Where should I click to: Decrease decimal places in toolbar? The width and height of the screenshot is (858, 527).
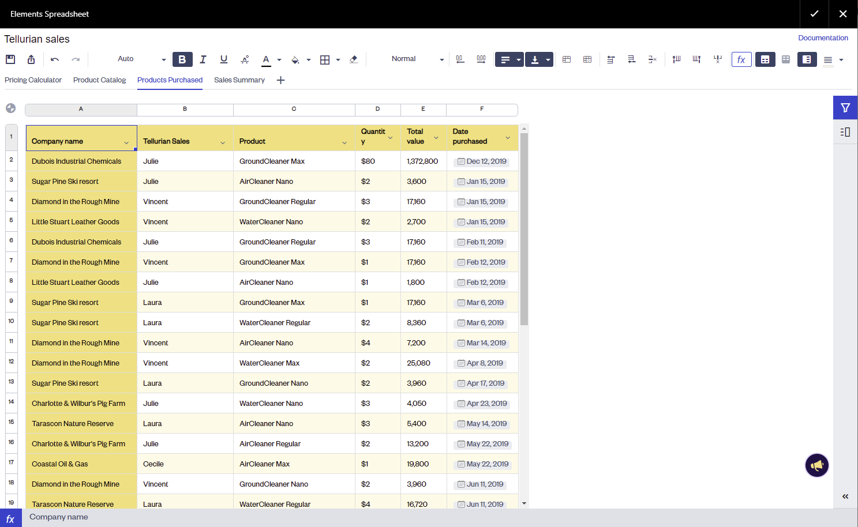460,59
